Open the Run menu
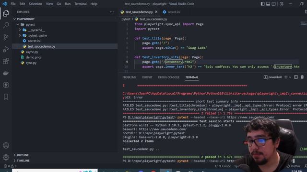307x172 pixels. point(68,4)
